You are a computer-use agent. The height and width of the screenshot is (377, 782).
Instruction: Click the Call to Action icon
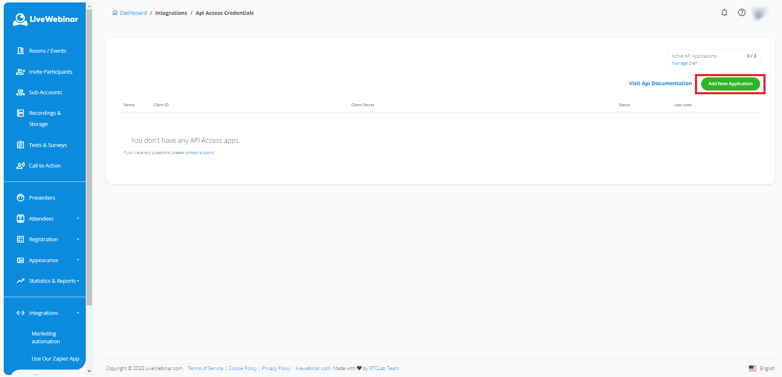tap(20, 165)
